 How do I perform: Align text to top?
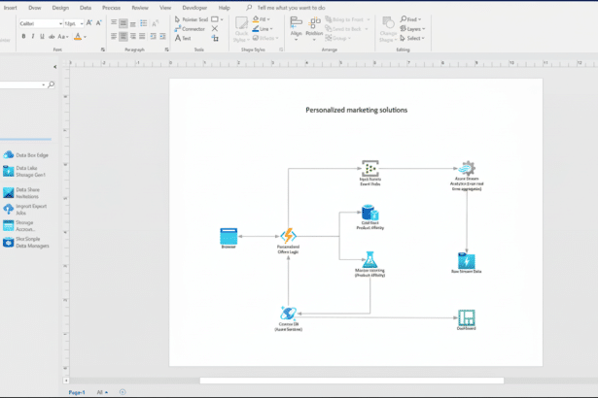point(114,23)
